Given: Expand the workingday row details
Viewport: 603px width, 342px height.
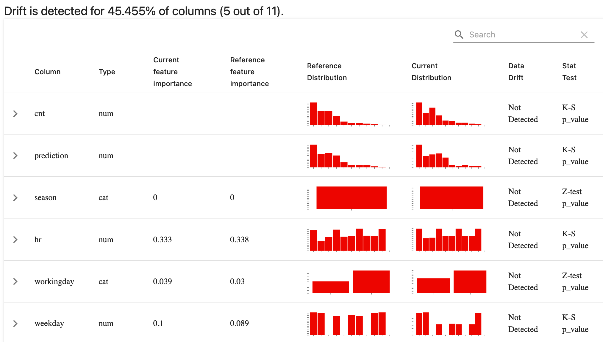Looking at the screenshot, I should click(x=15, y=281).
